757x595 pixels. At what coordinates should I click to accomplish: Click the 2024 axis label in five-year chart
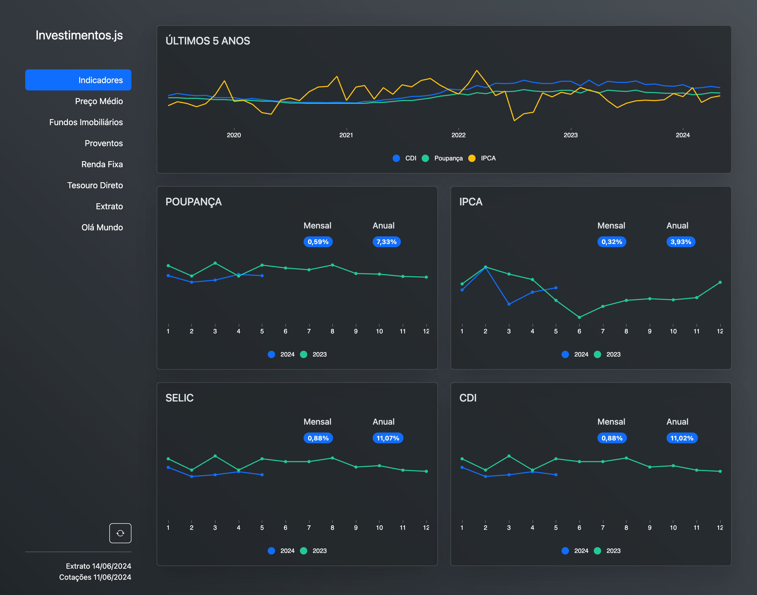[x=683, y=135]
